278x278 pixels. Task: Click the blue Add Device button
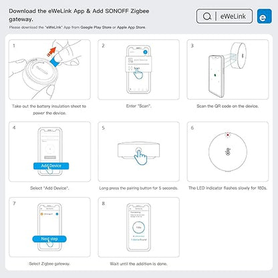coord(51,166)
